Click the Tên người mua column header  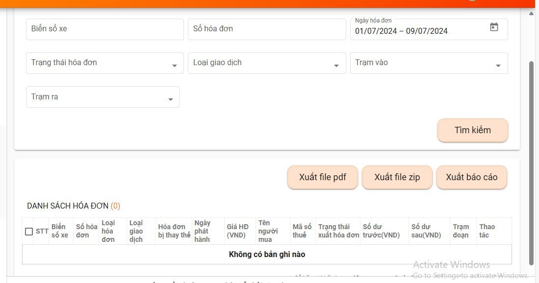(x=268, y=231)
